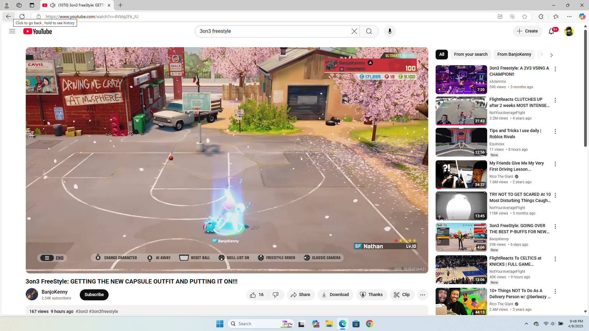This screenshot has width=589, height=331.
Task: Go back to the previous page
Action: [8, 17]
